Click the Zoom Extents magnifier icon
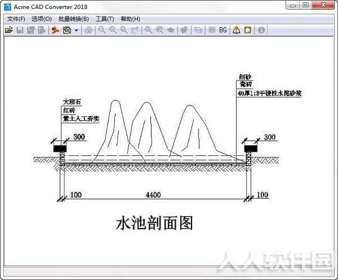338x280 pixels. pos(149,30)
